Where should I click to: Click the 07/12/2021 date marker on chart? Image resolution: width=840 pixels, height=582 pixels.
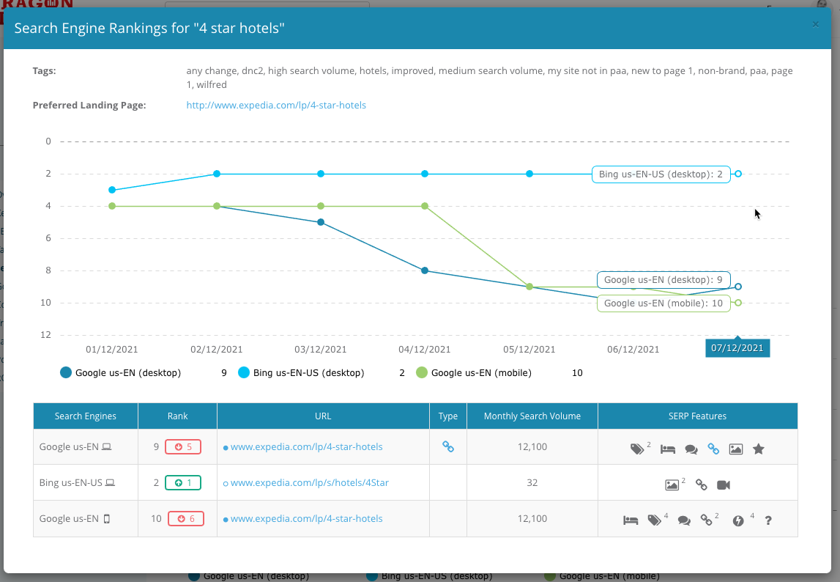coord(737,347)
